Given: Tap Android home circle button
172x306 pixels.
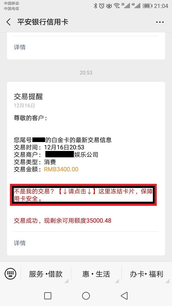Looking at the screenshot, I should 86,296.
